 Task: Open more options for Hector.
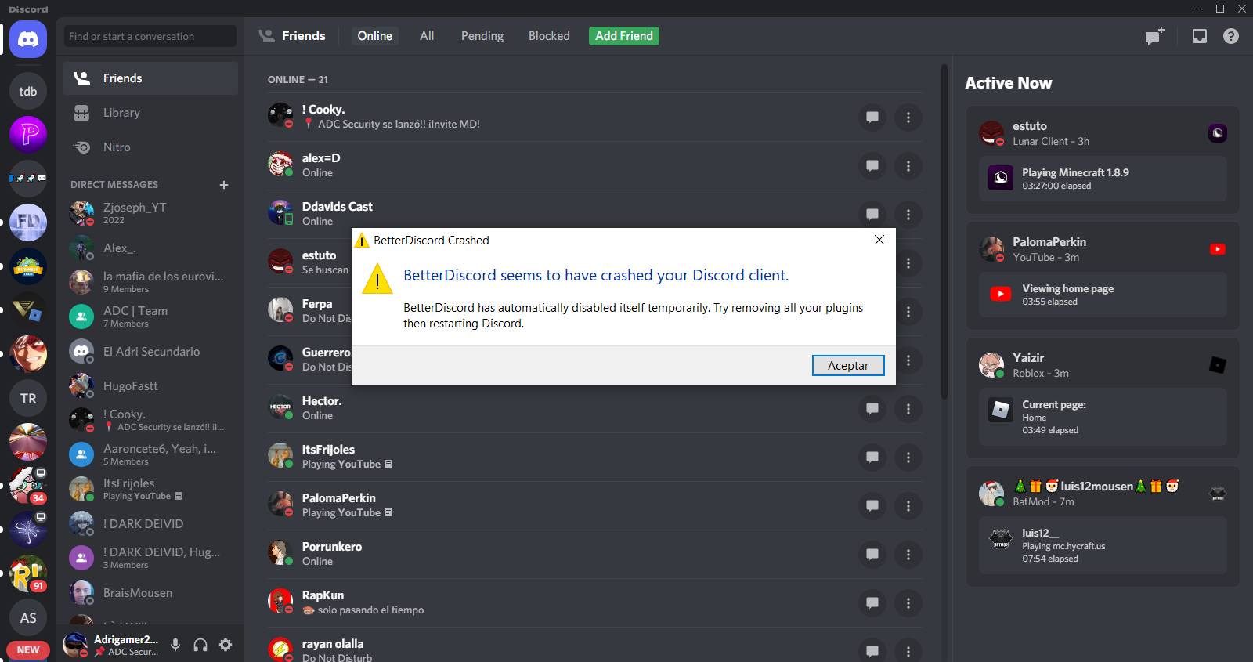pyautogui.click(x=908, y=409)
